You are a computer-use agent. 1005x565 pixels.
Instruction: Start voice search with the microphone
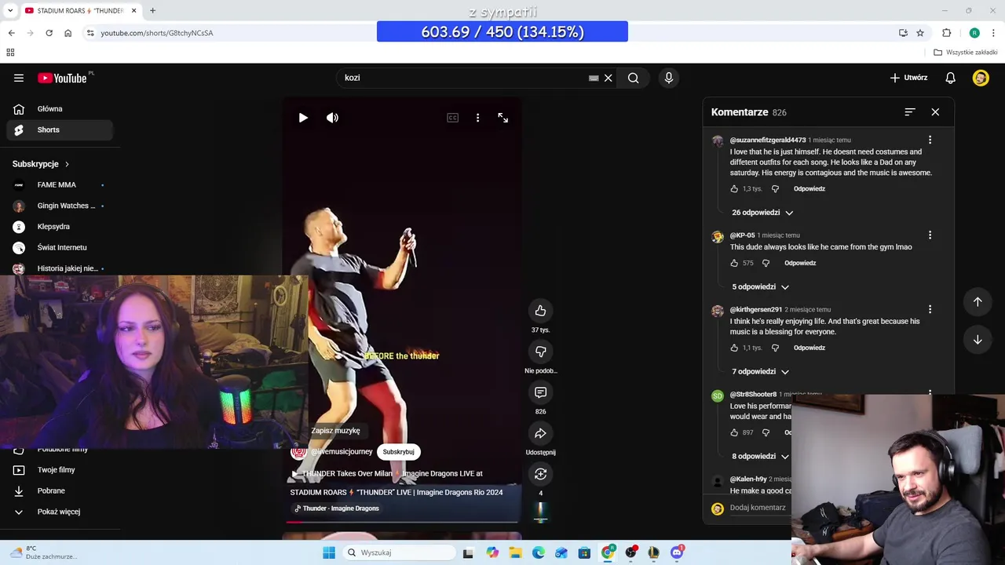click(669, 78)
